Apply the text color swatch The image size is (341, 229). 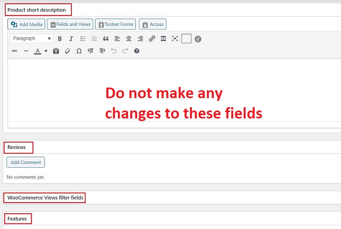[x=38, y=51]
